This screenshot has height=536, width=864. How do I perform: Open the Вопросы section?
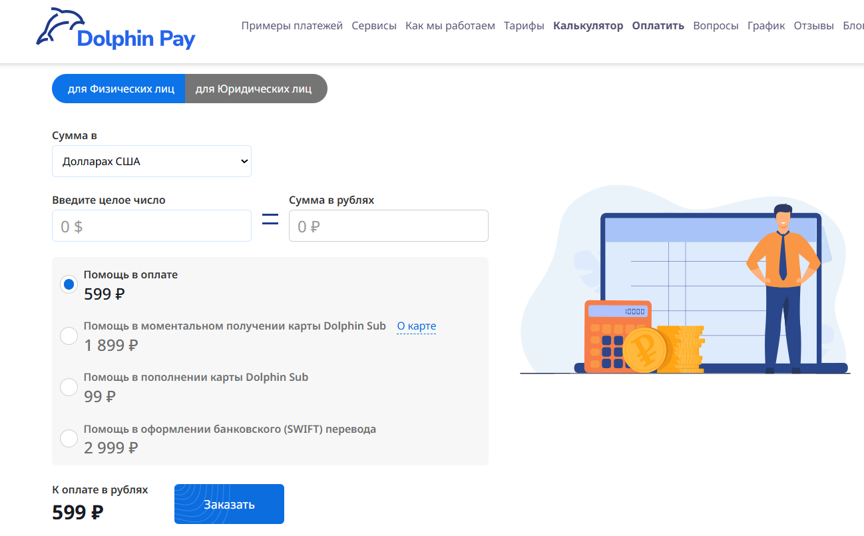(716, 26)
